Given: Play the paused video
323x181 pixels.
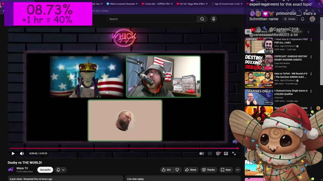Looking at the screenshot, I should pyautogui.click(x=13, y=153).
